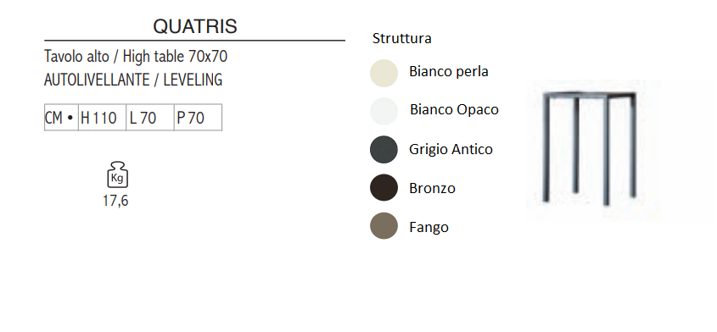The height and width of the screenshot is (332, 717).
Task: Click the P 70 depth cell
Action: pos(198,118)
